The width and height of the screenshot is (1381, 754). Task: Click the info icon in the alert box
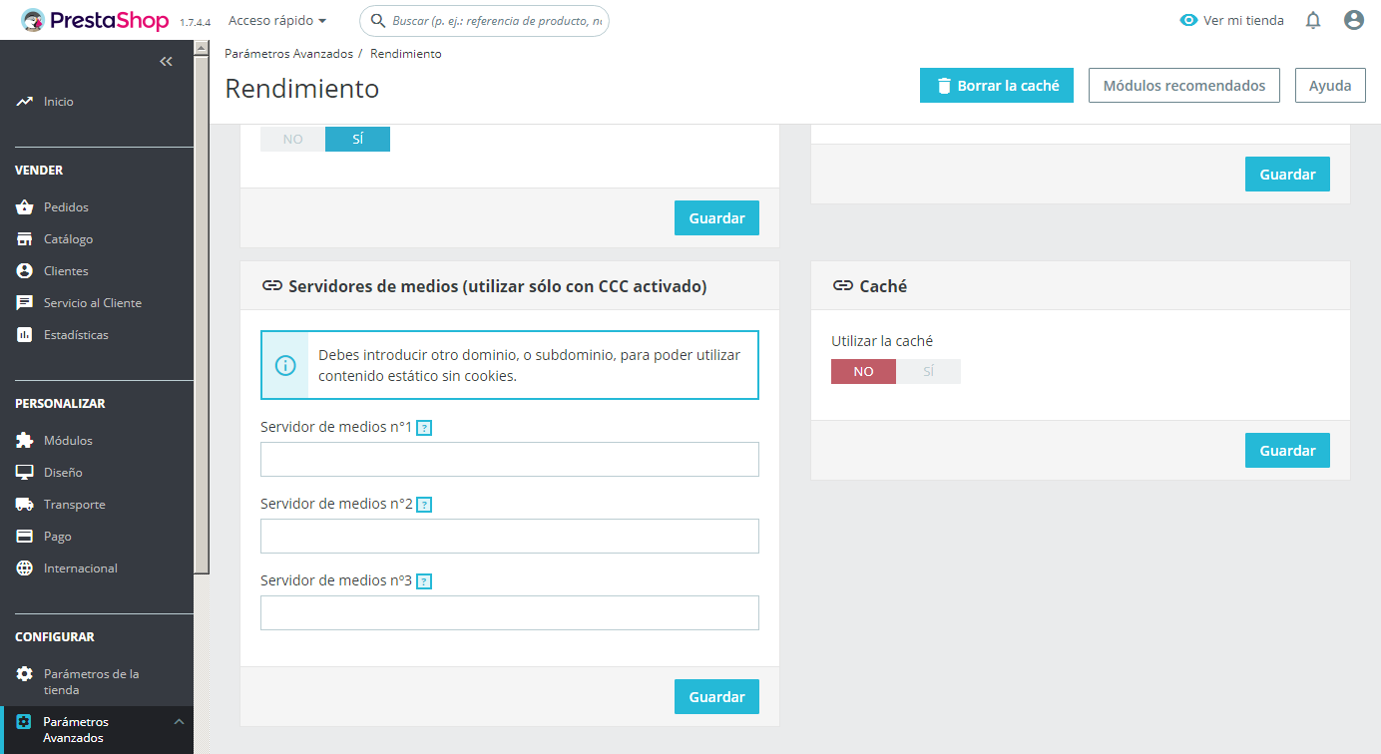[x=285, y=366]
